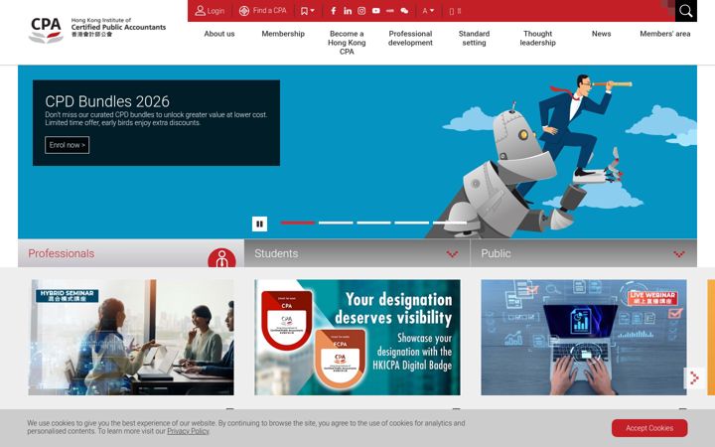Screen dimensions: 715x447
Task: Open Find a CPA
Action: (x=263, y=11)
